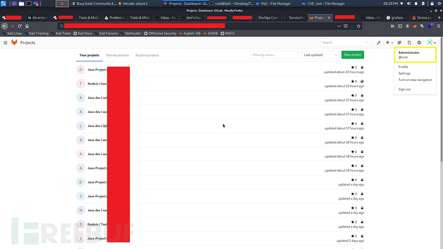Image resolution: width=443 pixels, height=249 pixels.
Task: Open the GitLab hamburger sidebar menu
Action: pyautogui.click(x=5, y=42)
